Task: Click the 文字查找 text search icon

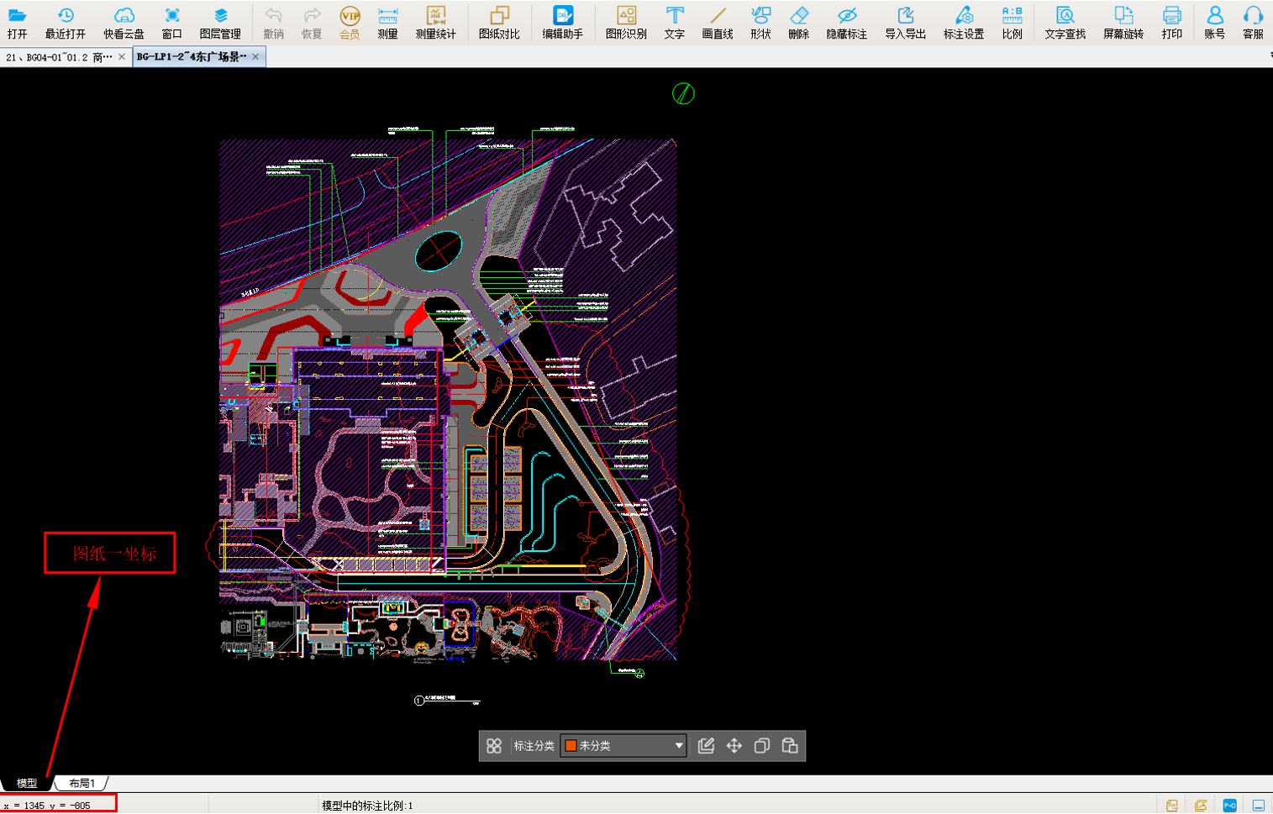Action: click(1065, 23)
